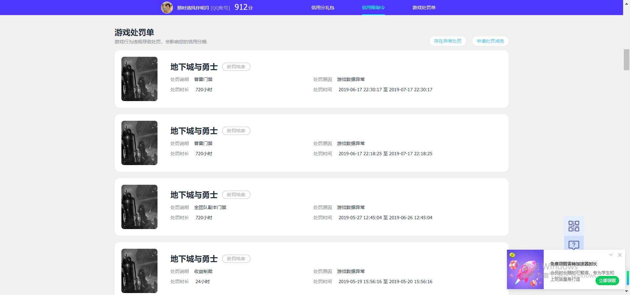Image resolution: width=630 pixels, height=295 pixels.
Task: Open the help question bubble icon
Action: click(574, 245)
